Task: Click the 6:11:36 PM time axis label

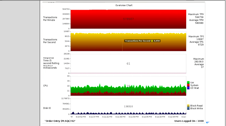Action: (120, 117)
